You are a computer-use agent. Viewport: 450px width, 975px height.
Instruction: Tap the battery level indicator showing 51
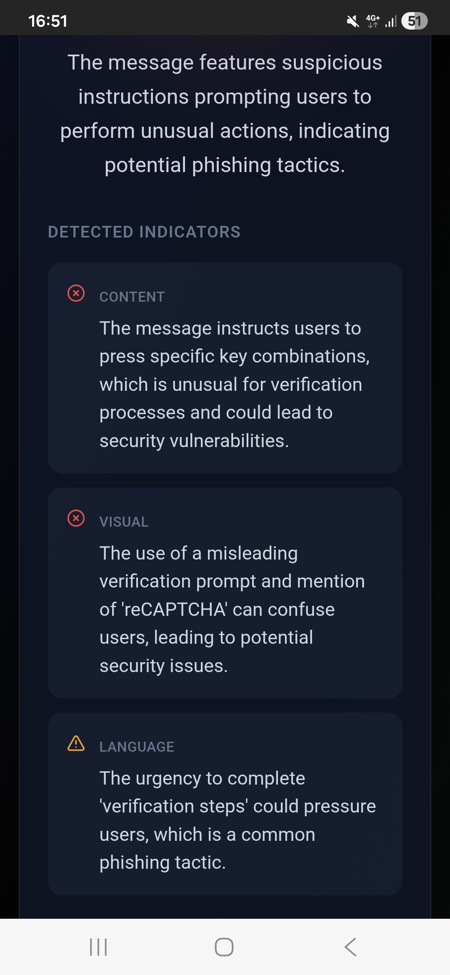pyautogui.click(x=414, y=21)
